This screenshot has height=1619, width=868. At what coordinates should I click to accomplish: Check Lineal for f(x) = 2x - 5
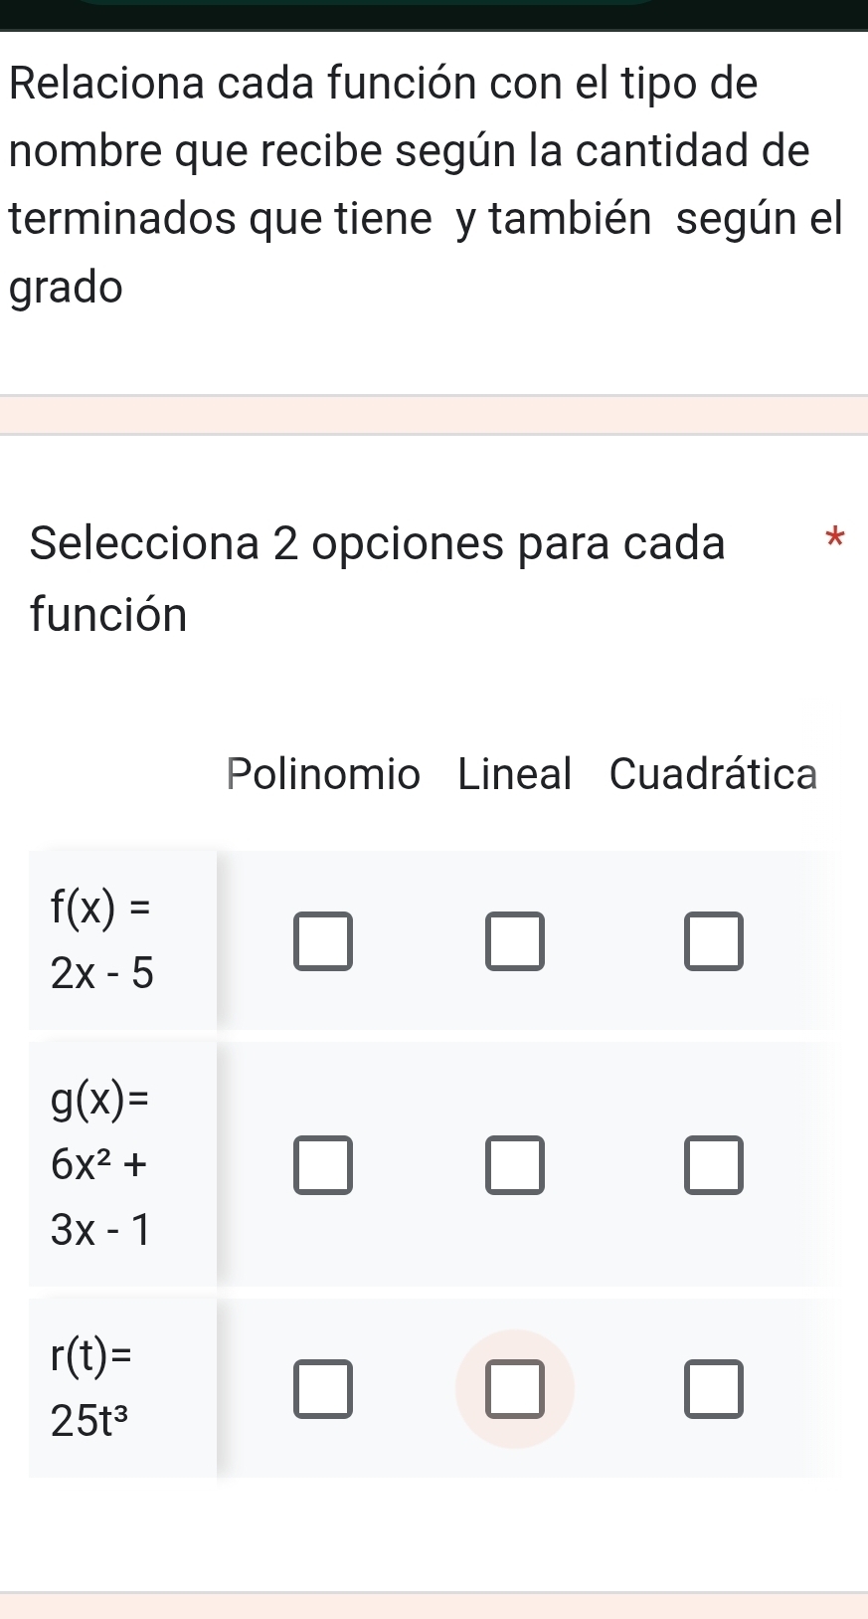(x=515, y=940)
